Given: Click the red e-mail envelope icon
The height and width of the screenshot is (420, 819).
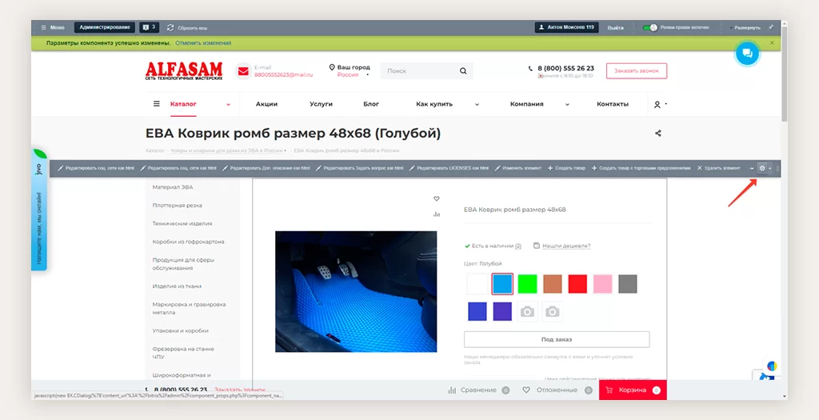Looking at the screenshot, I should [x=243, y=71].
